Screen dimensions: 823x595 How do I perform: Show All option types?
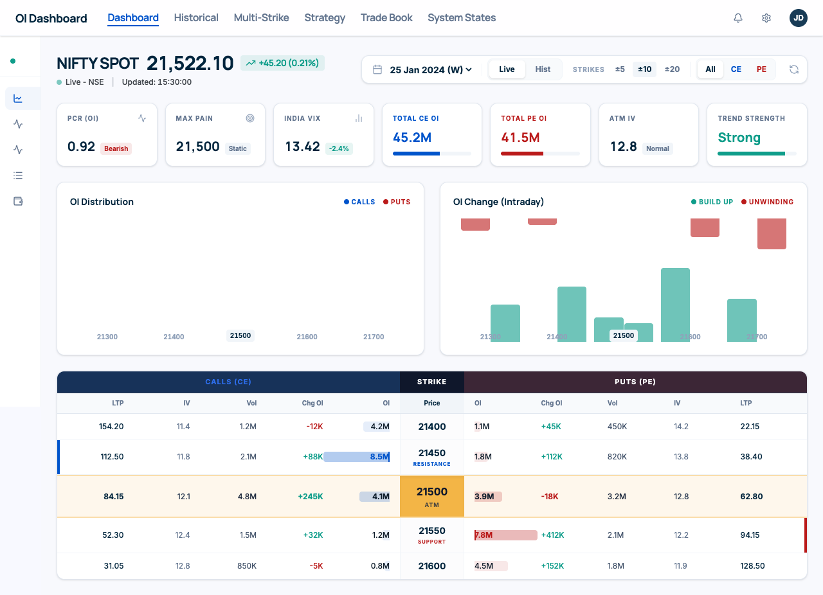click(710, 69)
